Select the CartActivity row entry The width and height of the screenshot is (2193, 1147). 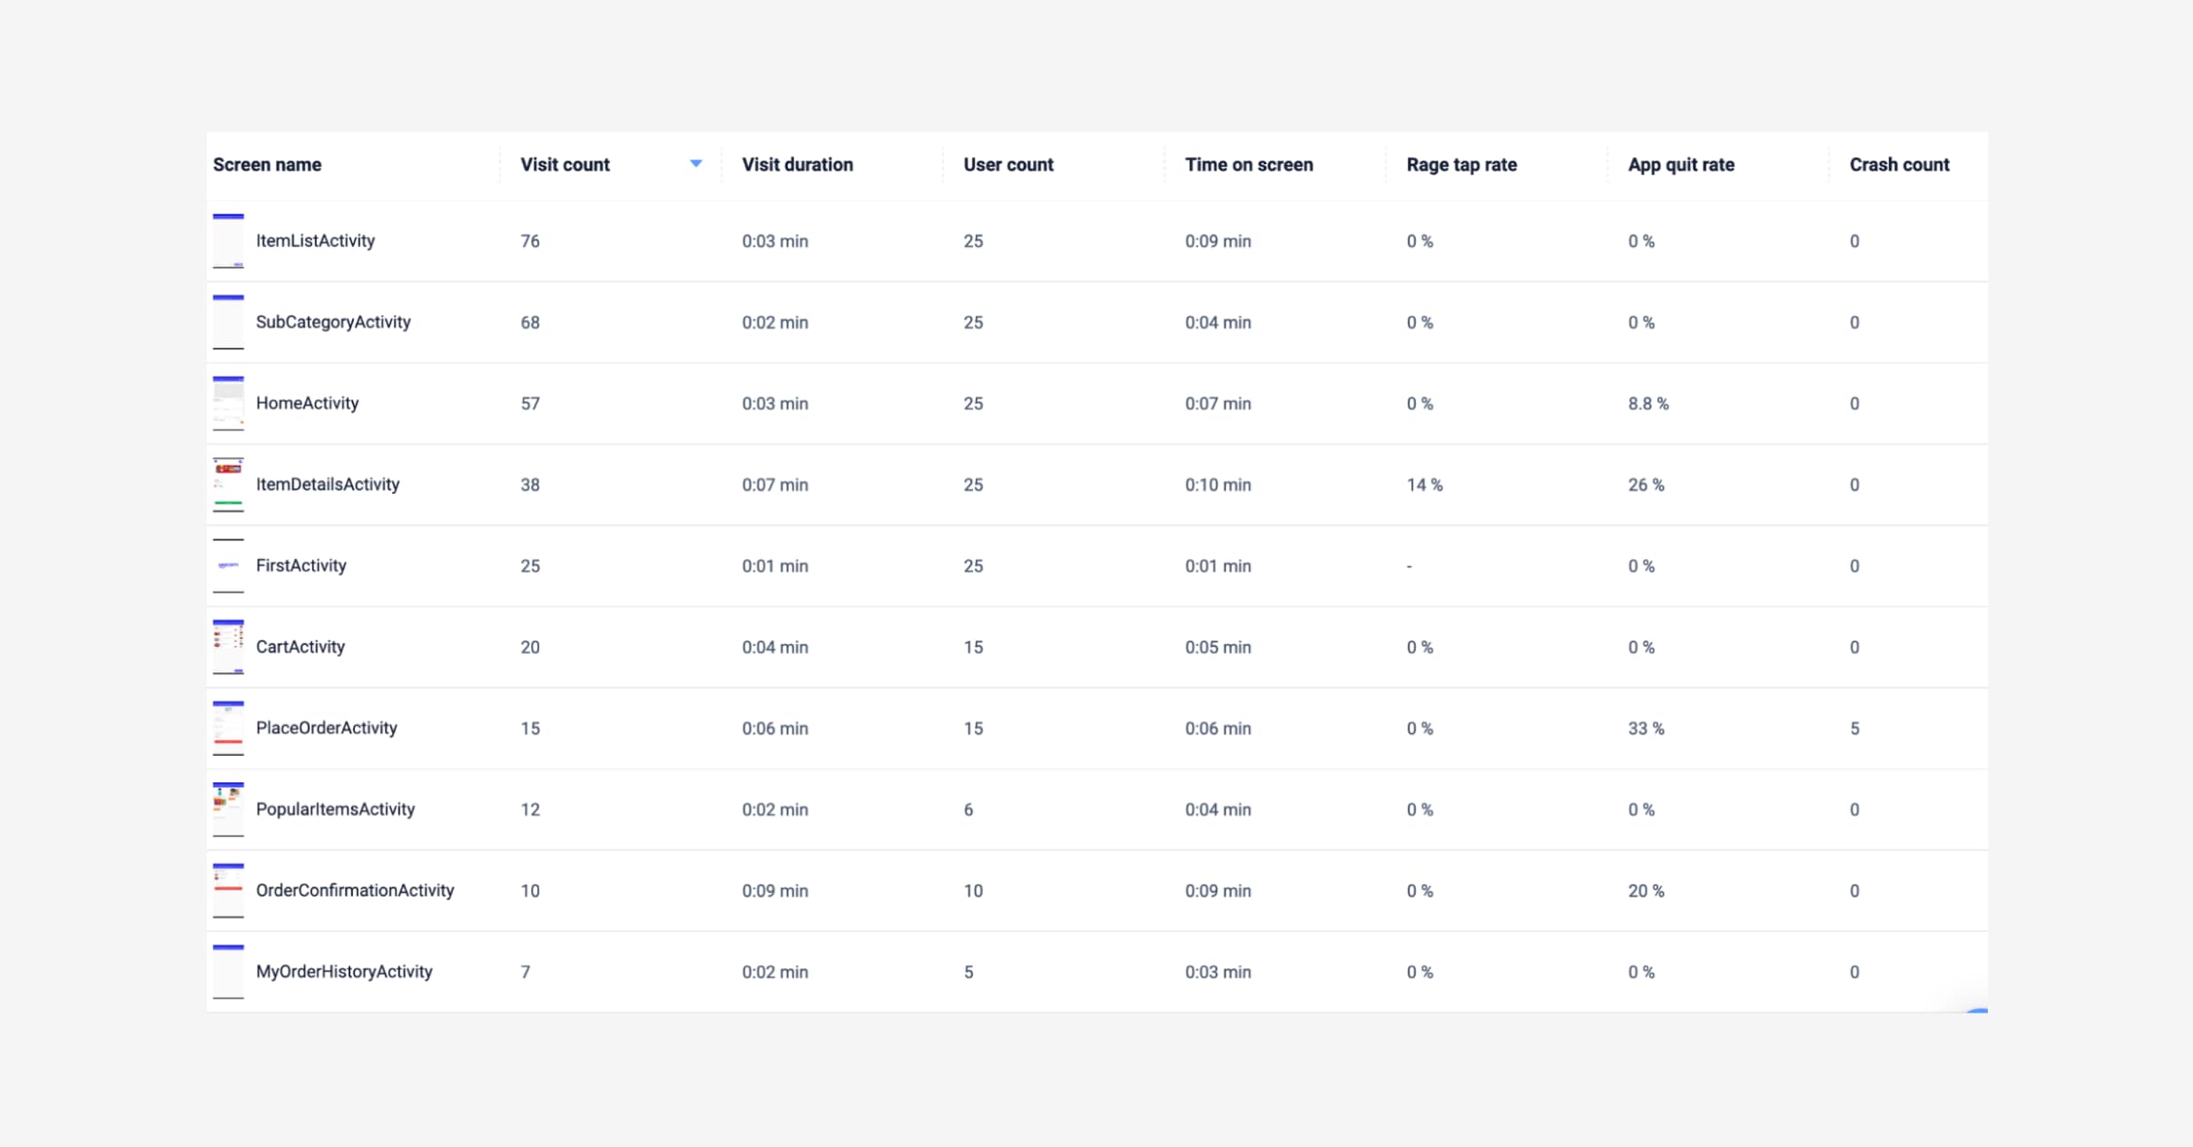(x=300, y=646)
